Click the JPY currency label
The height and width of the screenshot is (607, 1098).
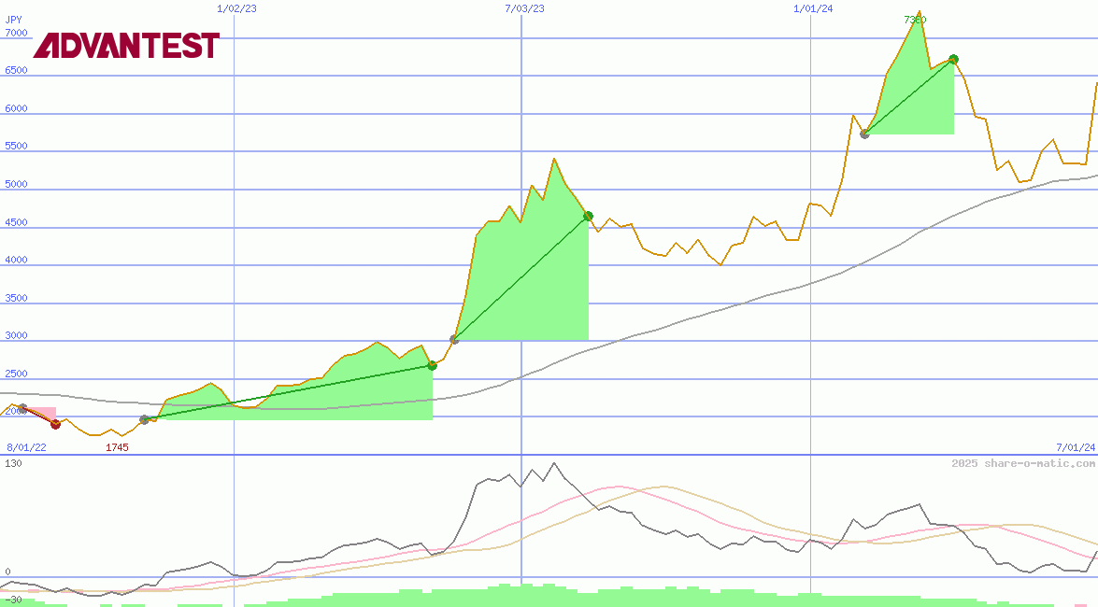point(13,20)
